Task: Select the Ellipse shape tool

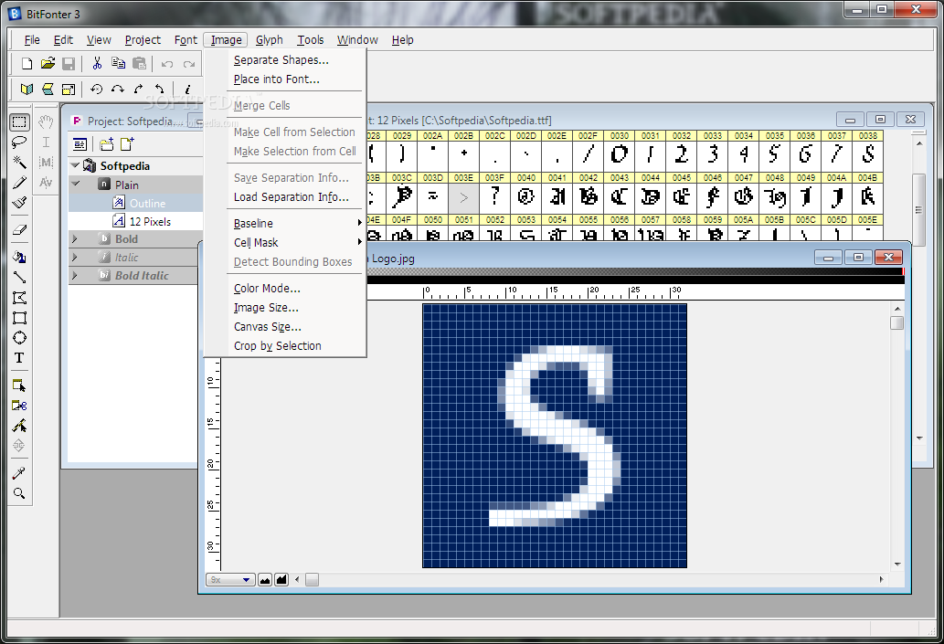Action: [x=19, y=338]
